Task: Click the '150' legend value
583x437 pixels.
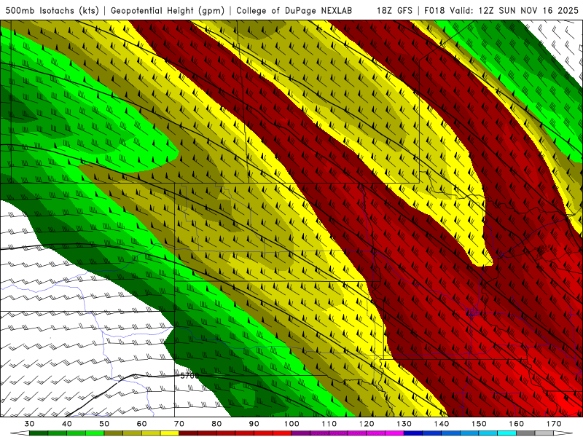Action: click(x=479, y=424)
